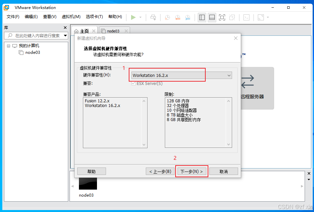The width and height of the screenshot is (314, 212).
Task: Toggle the thumbnail bar toolbar icon
Action: (212, 17)
